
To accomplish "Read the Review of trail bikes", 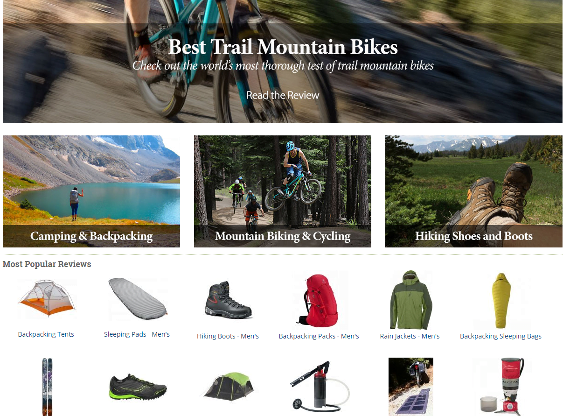I will [x=283, y=95].
